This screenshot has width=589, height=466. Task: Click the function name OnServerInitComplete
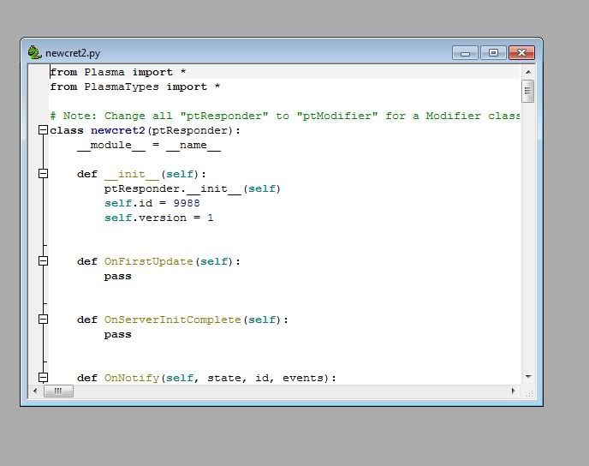click(x=172, y=320)
